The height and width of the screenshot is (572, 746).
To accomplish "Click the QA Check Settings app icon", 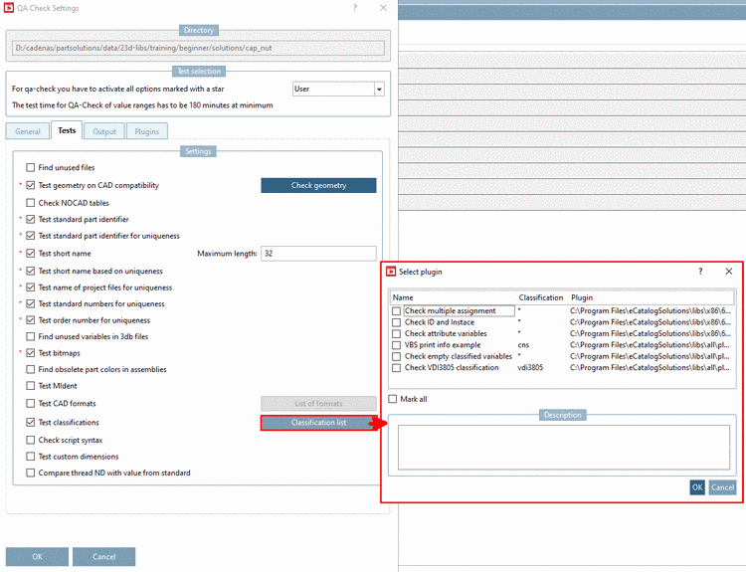I will (x=9, y=8).
